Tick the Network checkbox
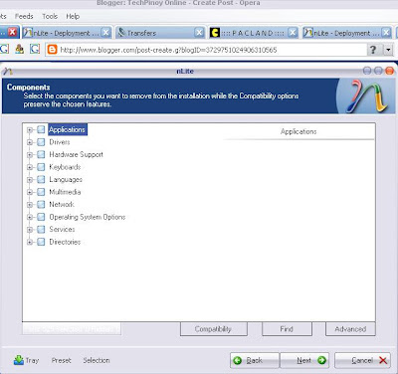398x374 pixels. 41,205
